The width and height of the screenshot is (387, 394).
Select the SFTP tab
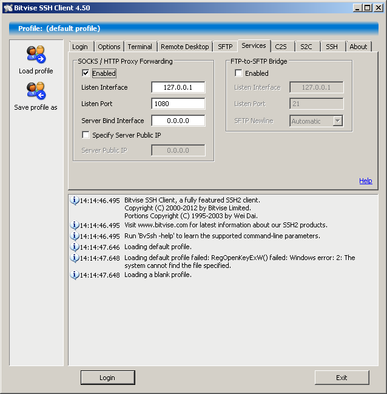point(225,47)
